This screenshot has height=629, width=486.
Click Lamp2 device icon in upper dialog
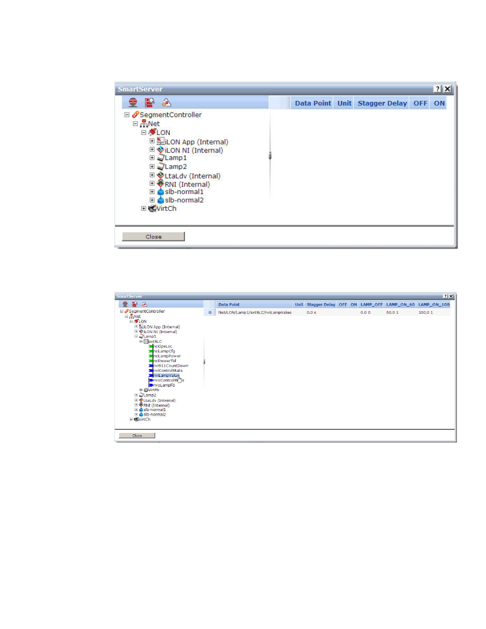tap(160, 167)
